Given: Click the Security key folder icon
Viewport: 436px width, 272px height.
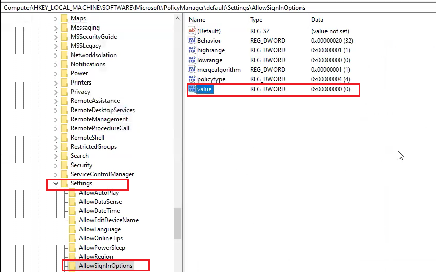Looking at the screenshot, I should (x=64, y=165).
